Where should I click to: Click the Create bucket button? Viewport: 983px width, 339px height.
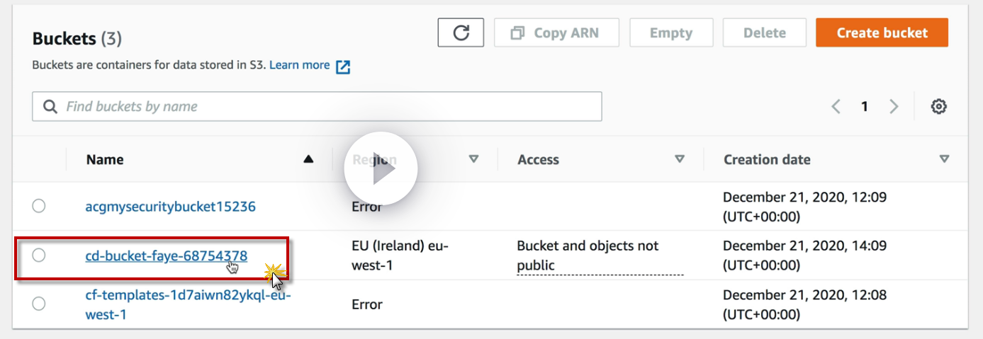(x=882, y=33)
